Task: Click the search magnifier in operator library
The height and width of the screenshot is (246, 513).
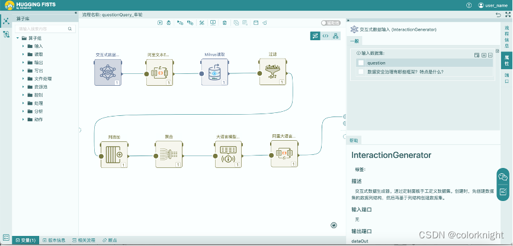Action: click(x=70, y=29)
